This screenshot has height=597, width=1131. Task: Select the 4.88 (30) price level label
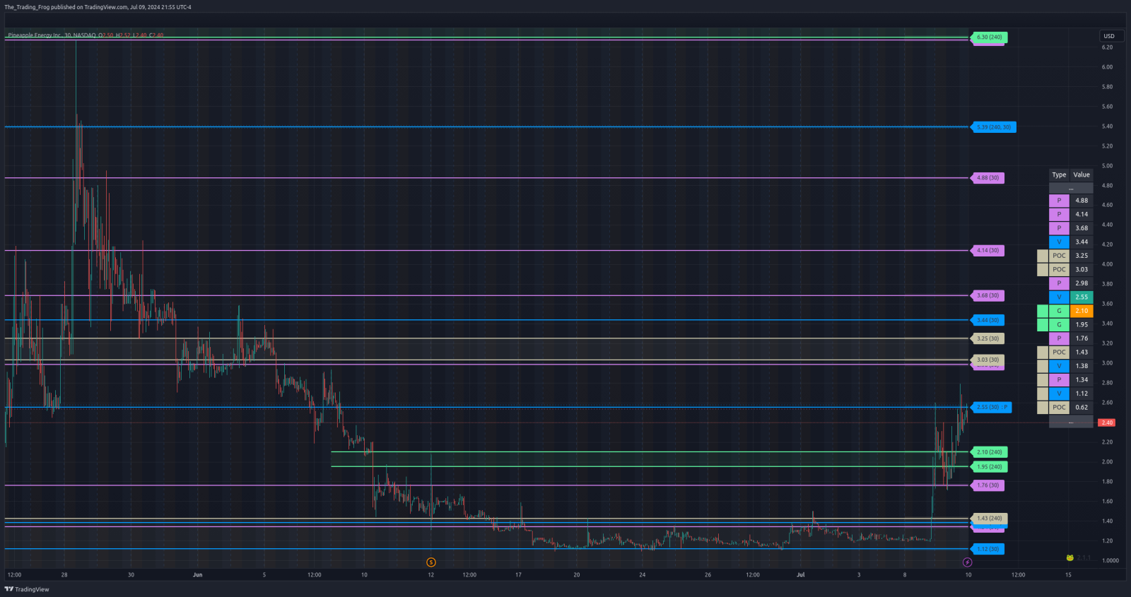[988, 178]
